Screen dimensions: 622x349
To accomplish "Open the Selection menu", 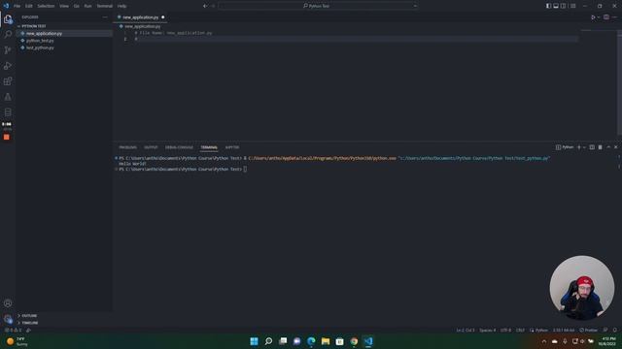I will pyautogui.click(x=46, y=6).
